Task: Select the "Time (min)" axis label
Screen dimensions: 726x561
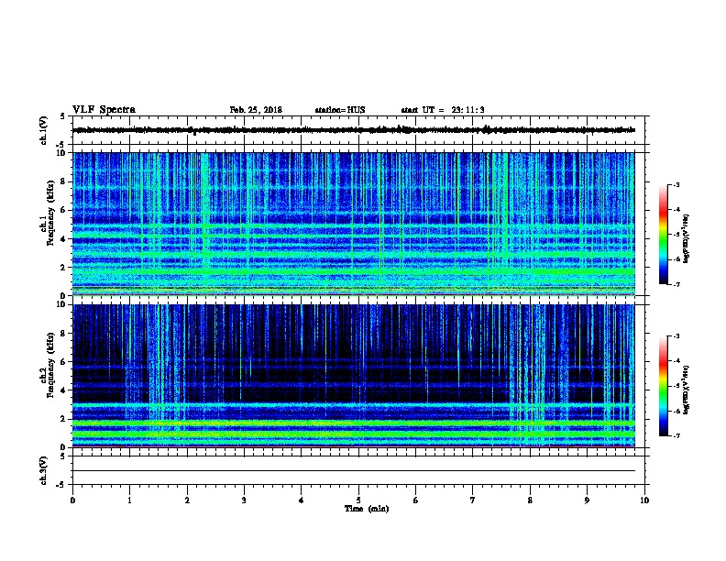Action: [367, 509]
